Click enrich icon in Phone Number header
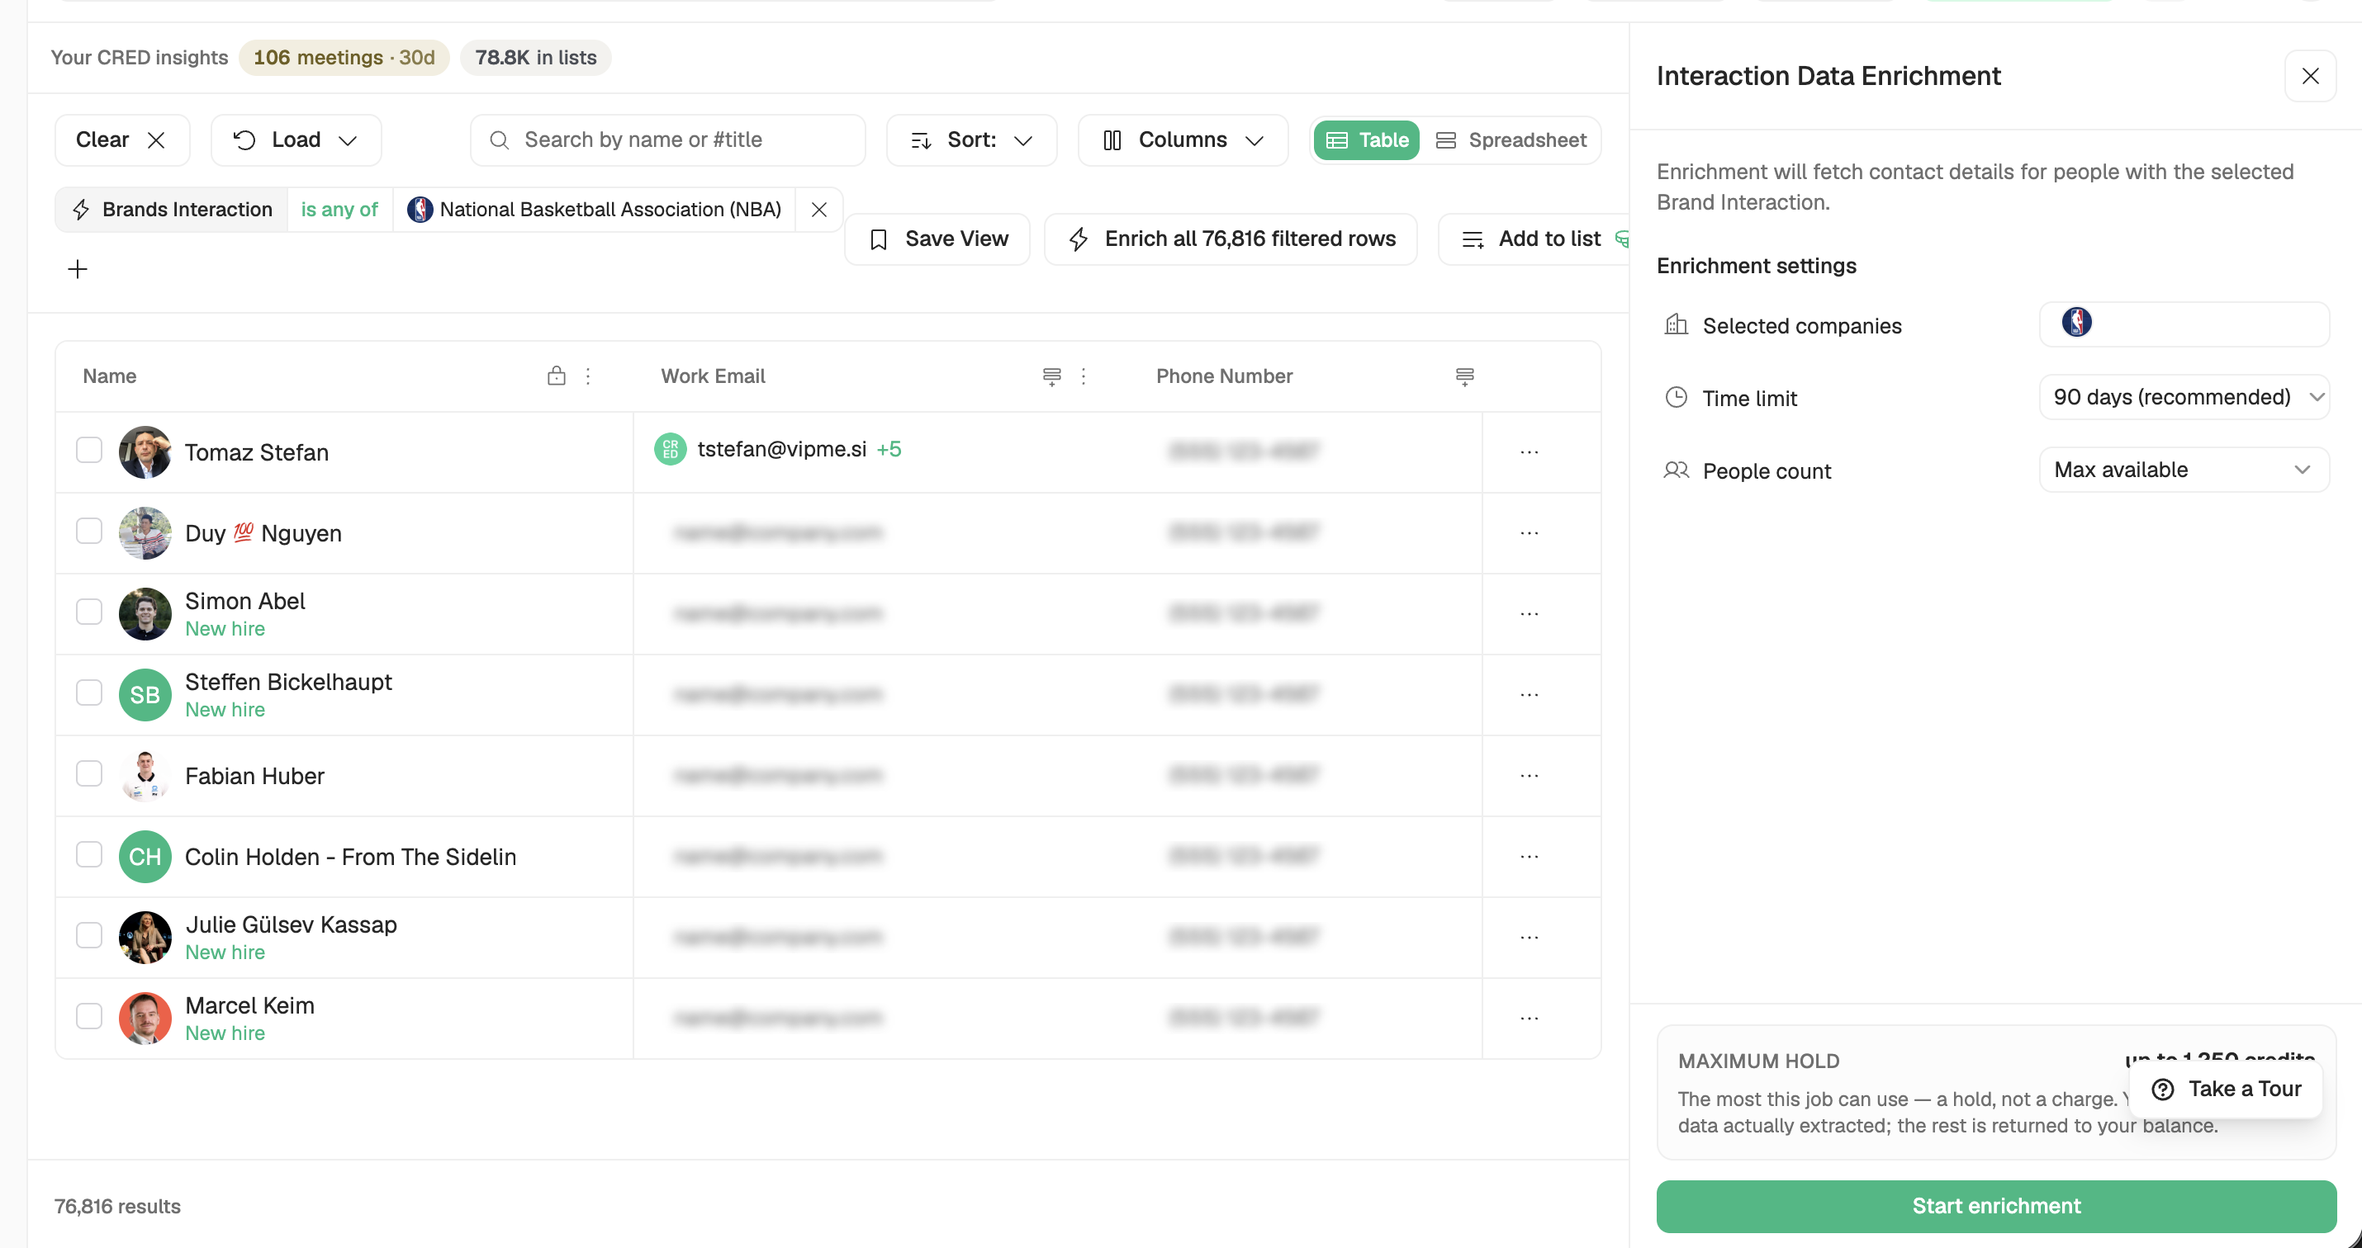Image resolution: width=2362 pixels, height=1248 pixels. click(x=1464, y=376)
